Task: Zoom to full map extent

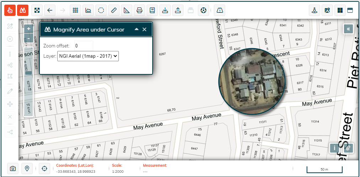Action: [37, 10]
